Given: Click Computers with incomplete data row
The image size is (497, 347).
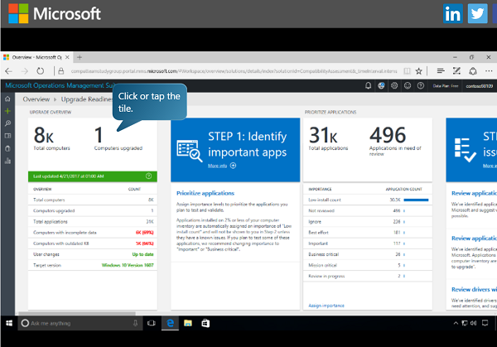Looking at the screenshot, I should (x=93, y=233).
